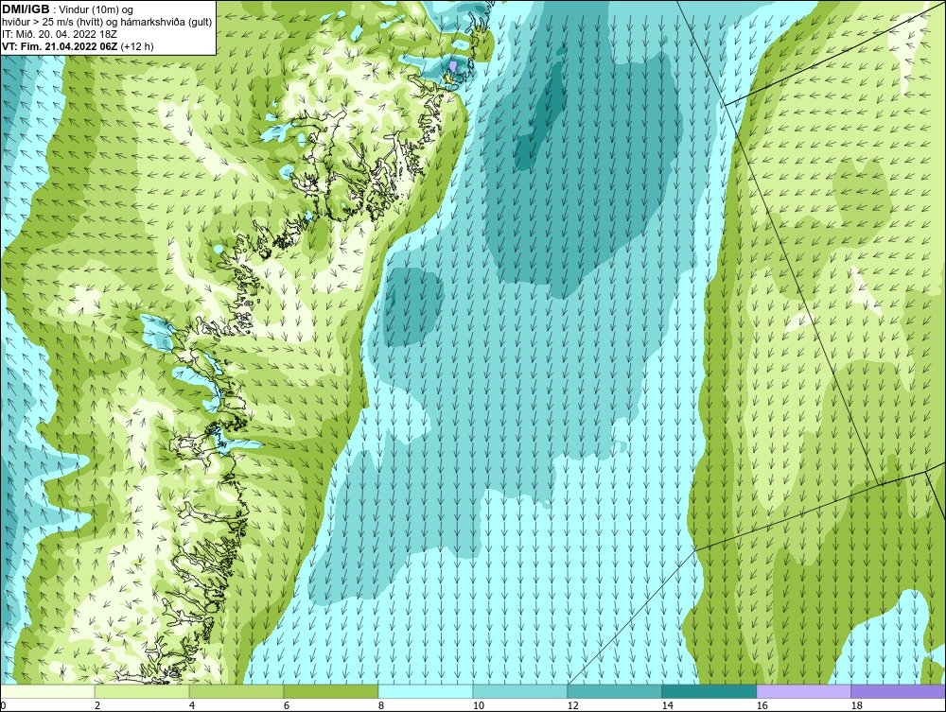Click the small purple peak-wind patch on map
The image size is (946, 712).
click(x=454, y=66)
